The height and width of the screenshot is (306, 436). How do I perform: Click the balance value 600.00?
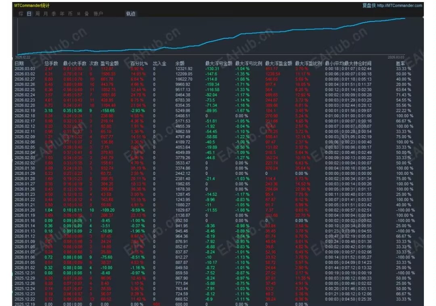tap(182, 304)
